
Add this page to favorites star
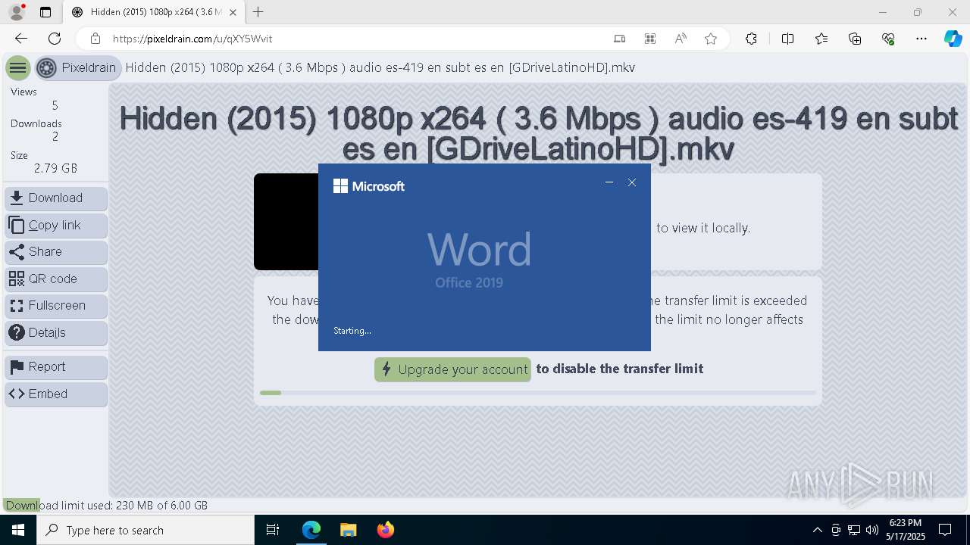(x=711, y=39)
